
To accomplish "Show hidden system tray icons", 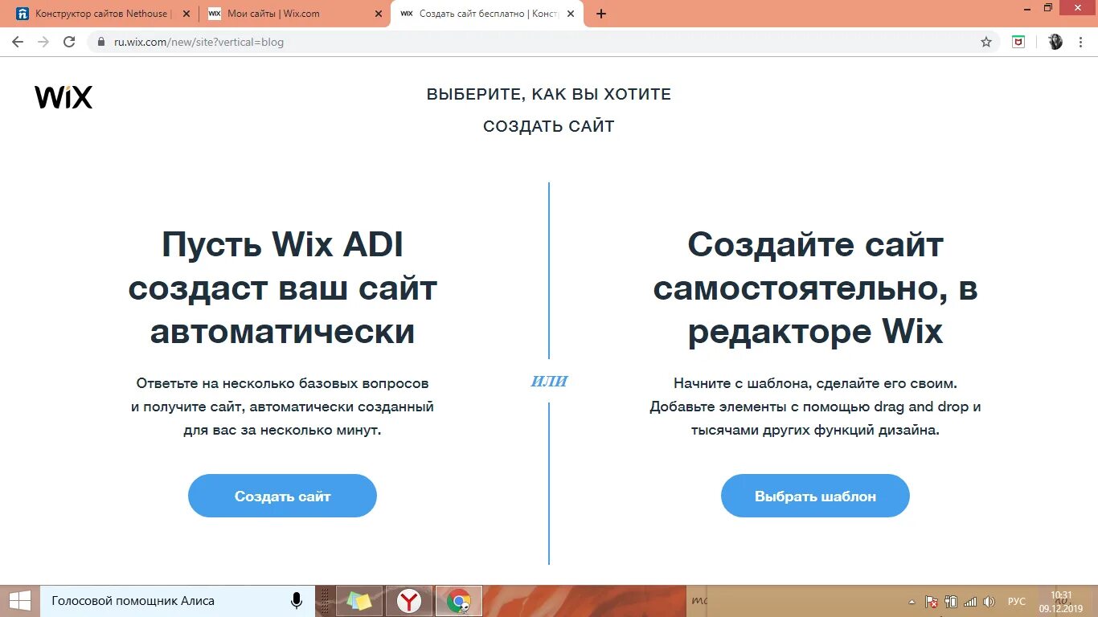I will [912, 602].
